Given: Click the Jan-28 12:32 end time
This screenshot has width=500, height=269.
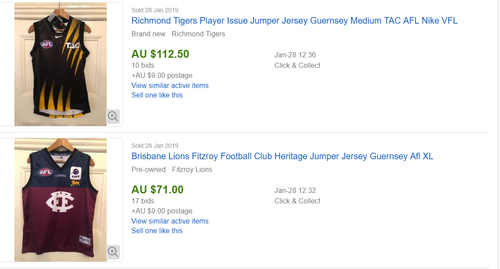Looking at the screenshot, I should 295,191.
